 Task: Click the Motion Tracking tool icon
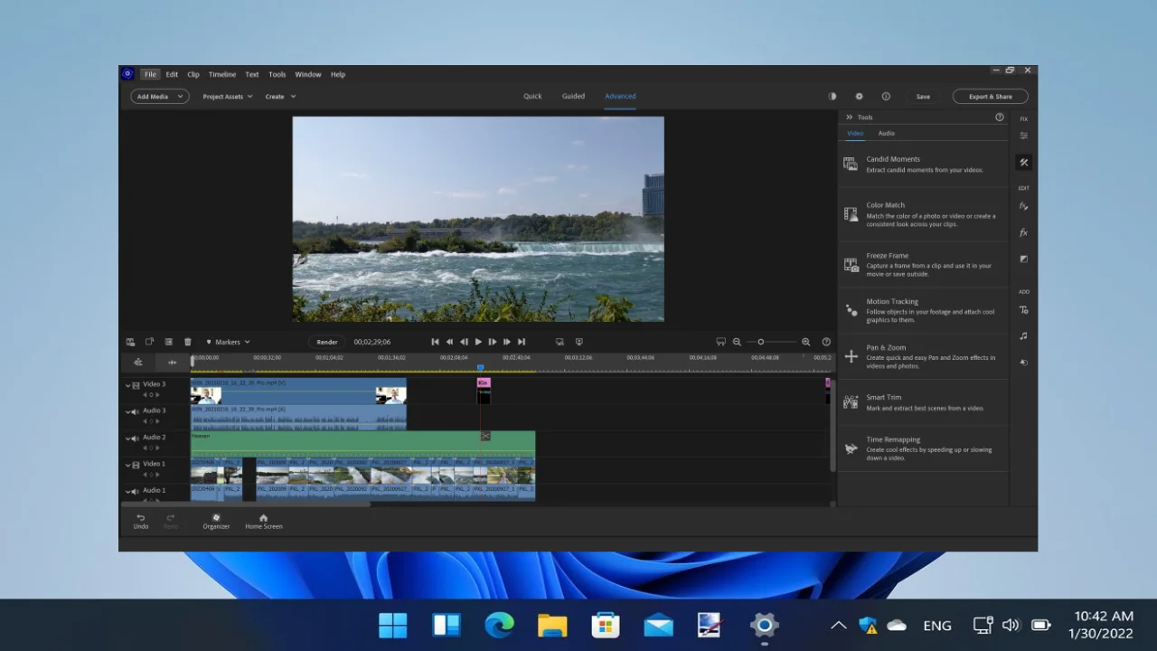(x=851, y=310)
